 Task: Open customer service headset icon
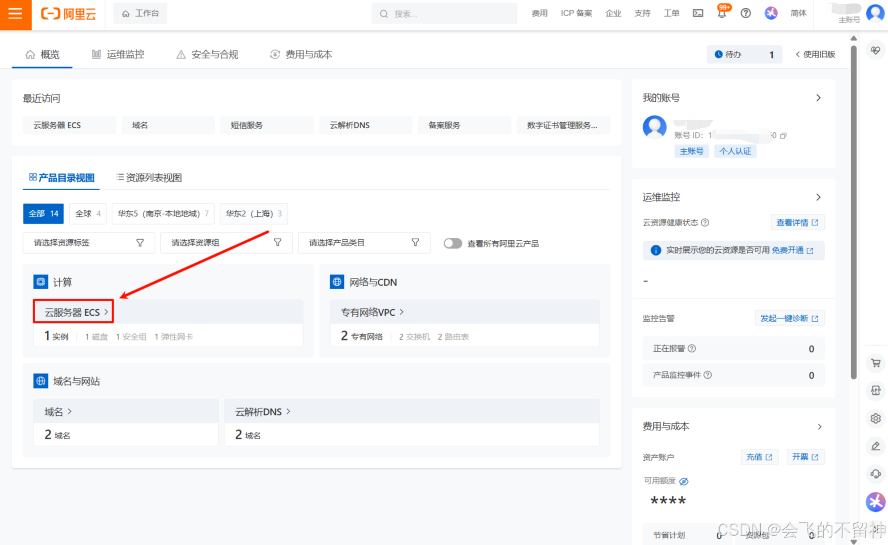[876, 474]
